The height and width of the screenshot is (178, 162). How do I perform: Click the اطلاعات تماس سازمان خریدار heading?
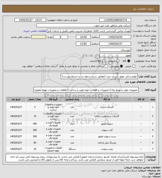142,168
